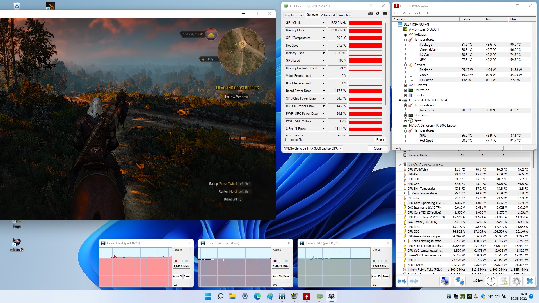Click red color swatch in Core 0 window
The image size is (539, 303).
(176, 261)
